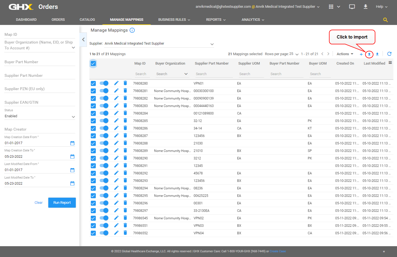Viewport: 397px width, 257px height.
Task: Add a new mapping with plus icon
Action: pyautogui.click(x=361, y=54)
